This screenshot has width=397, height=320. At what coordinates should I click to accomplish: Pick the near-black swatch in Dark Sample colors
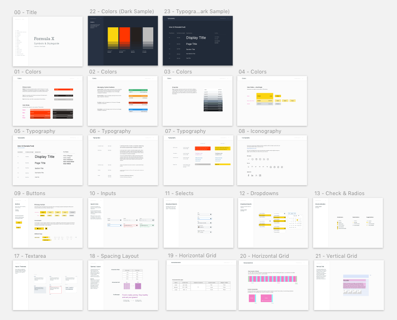[x=136, y=38]
